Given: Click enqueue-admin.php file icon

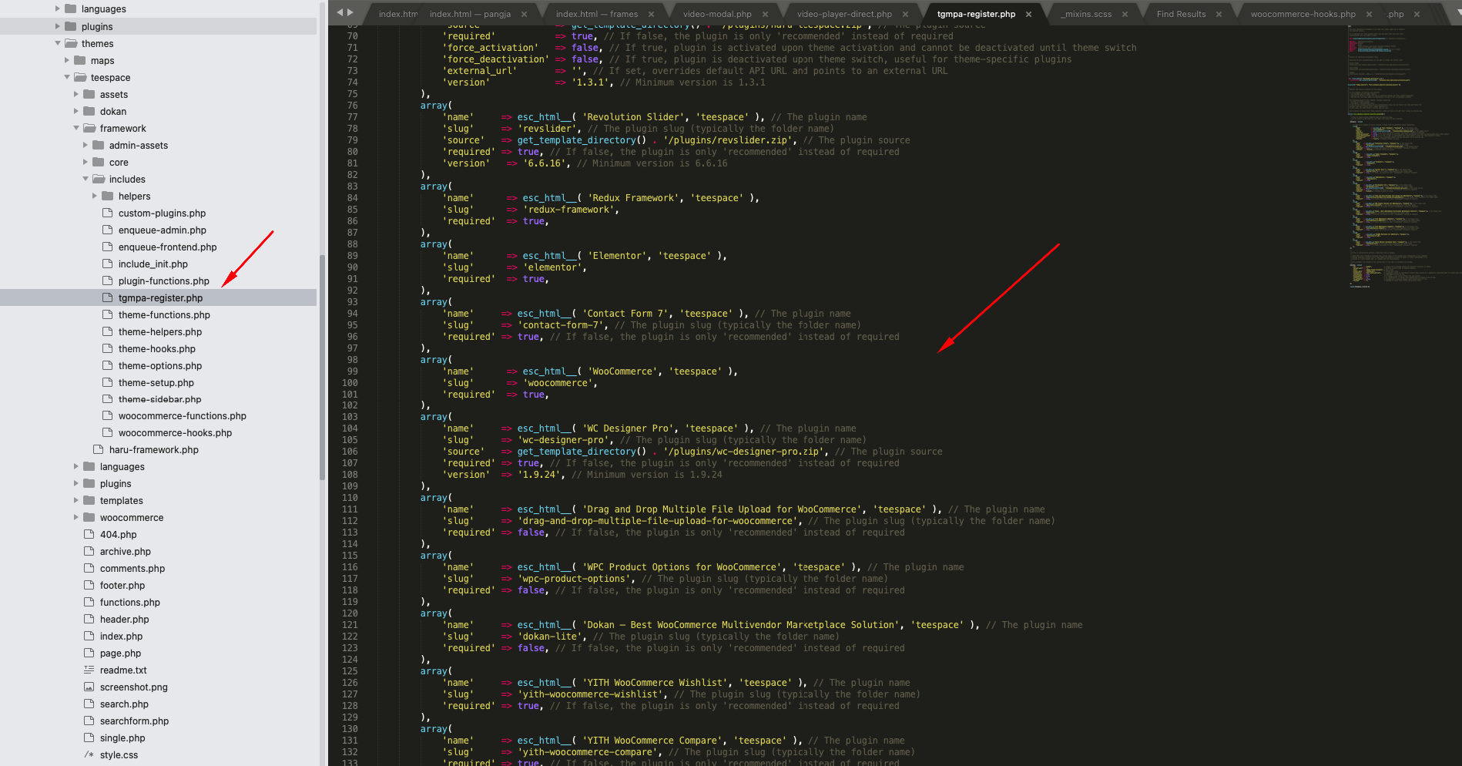Looking at the screenshot, I should pyautogui.click(x=108, y=230).
